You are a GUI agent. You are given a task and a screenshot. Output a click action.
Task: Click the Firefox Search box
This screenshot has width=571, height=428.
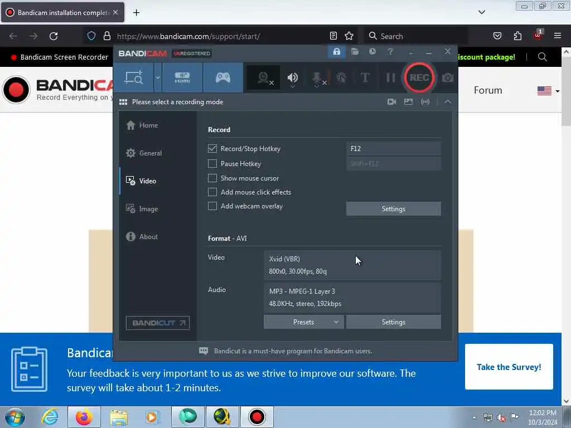point(417,36)
